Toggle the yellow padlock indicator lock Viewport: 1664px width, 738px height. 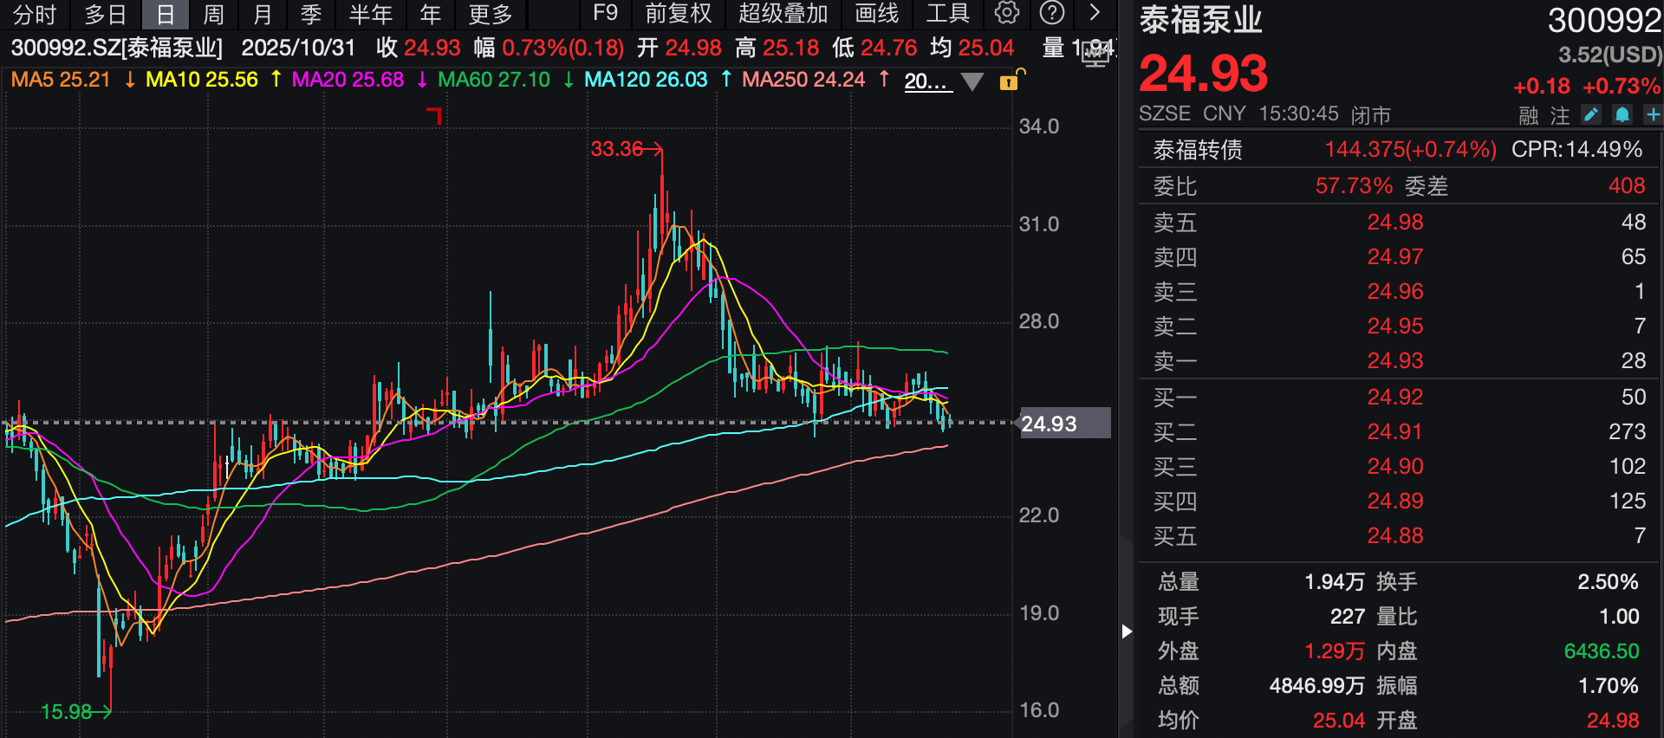1009,81
